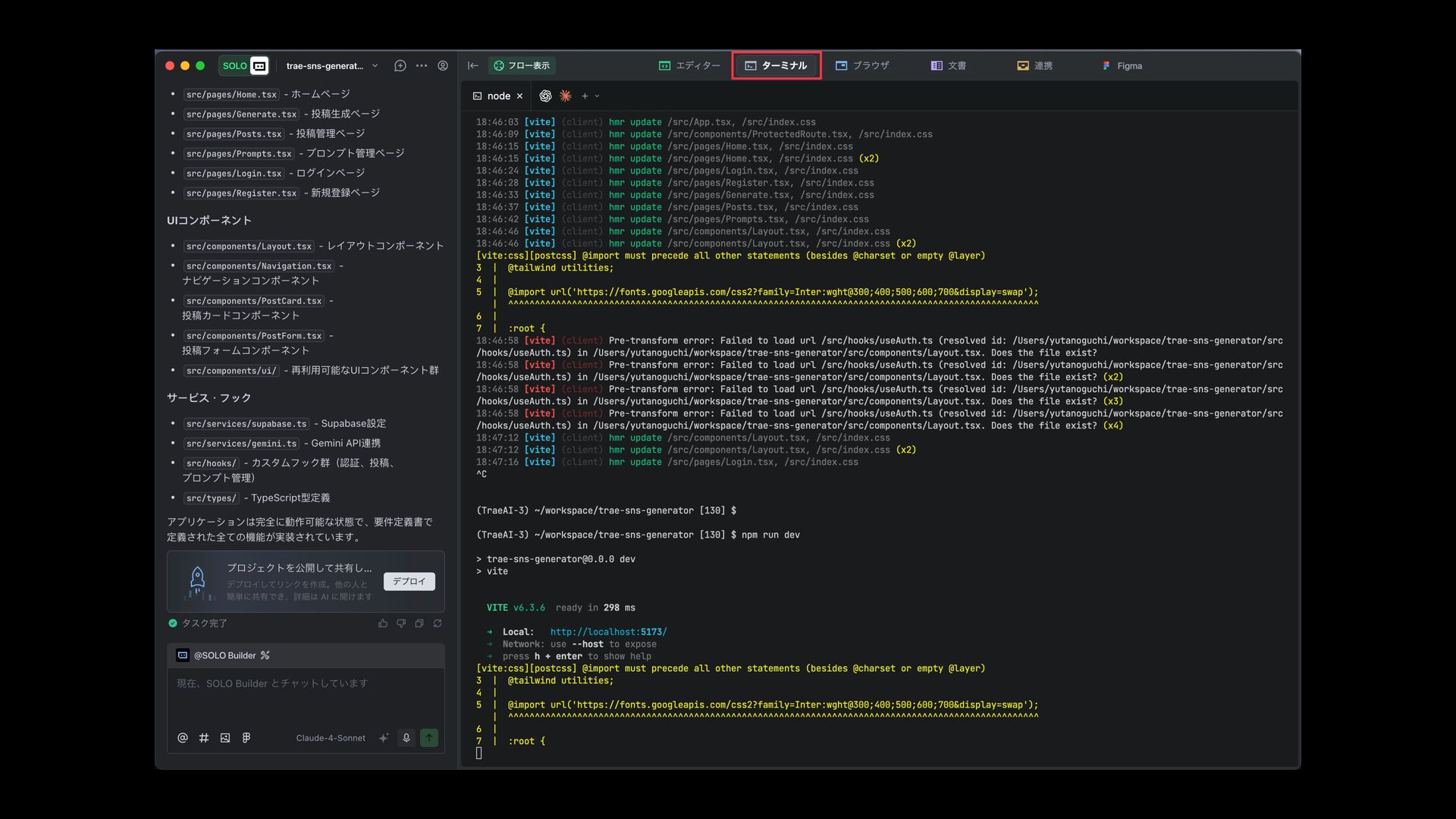Toggle the flow display button
This screenshot has width=1456, height=819.
pos(522,66)
